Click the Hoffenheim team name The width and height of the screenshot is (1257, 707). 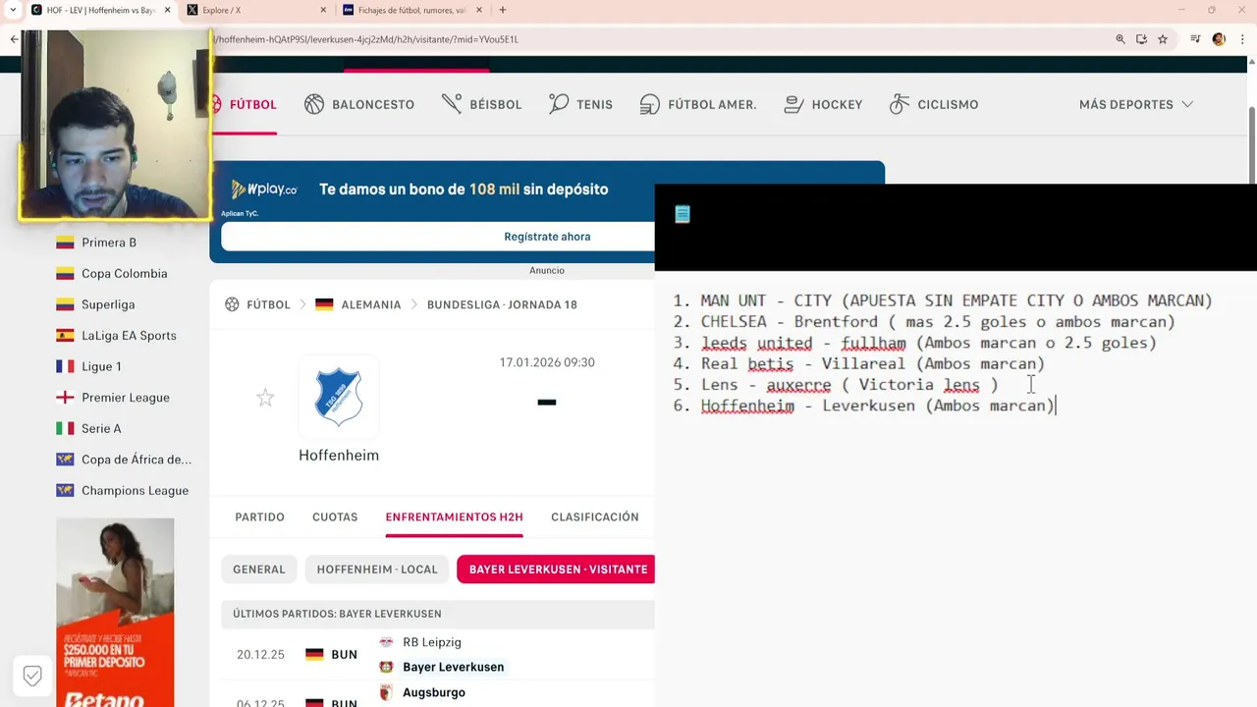339,456
